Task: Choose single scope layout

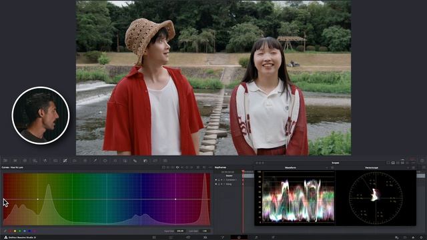Action: pyautogui.click(x=388, y=163)
